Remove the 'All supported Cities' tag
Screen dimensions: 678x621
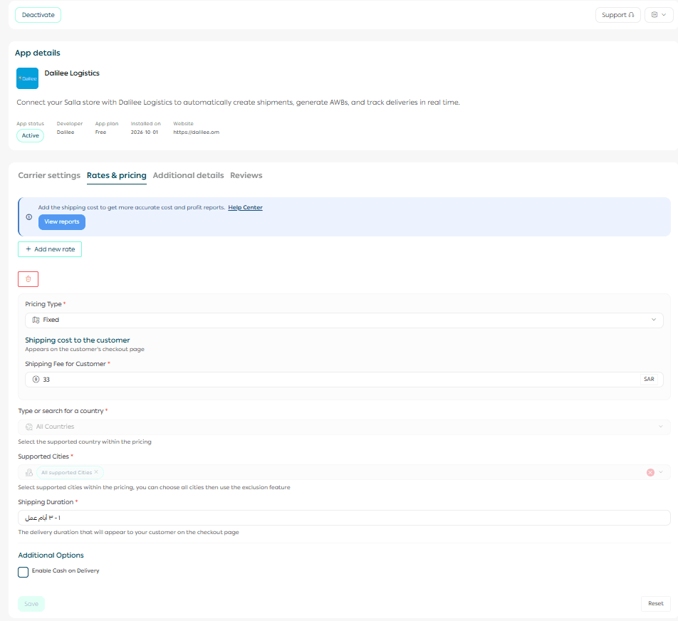(96, 472)
